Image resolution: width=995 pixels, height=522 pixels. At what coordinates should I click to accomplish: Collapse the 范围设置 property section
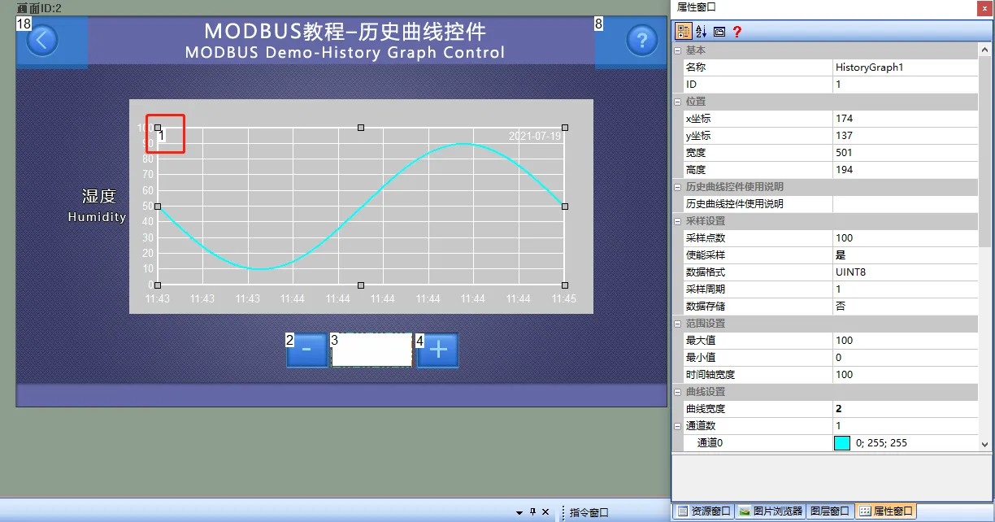point(679,323)
